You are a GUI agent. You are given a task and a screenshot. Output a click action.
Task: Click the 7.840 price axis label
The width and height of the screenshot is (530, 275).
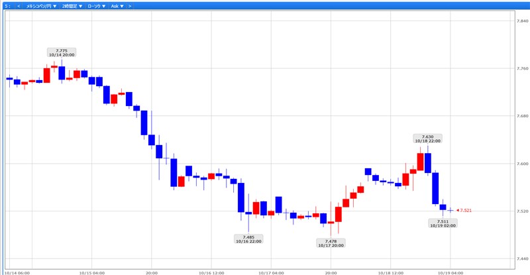521,21
